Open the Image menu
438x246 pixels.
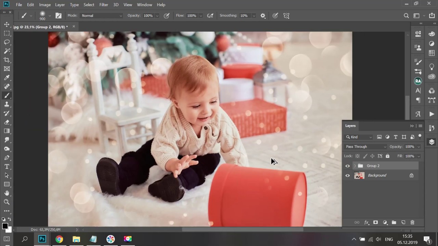coord(45,4)
